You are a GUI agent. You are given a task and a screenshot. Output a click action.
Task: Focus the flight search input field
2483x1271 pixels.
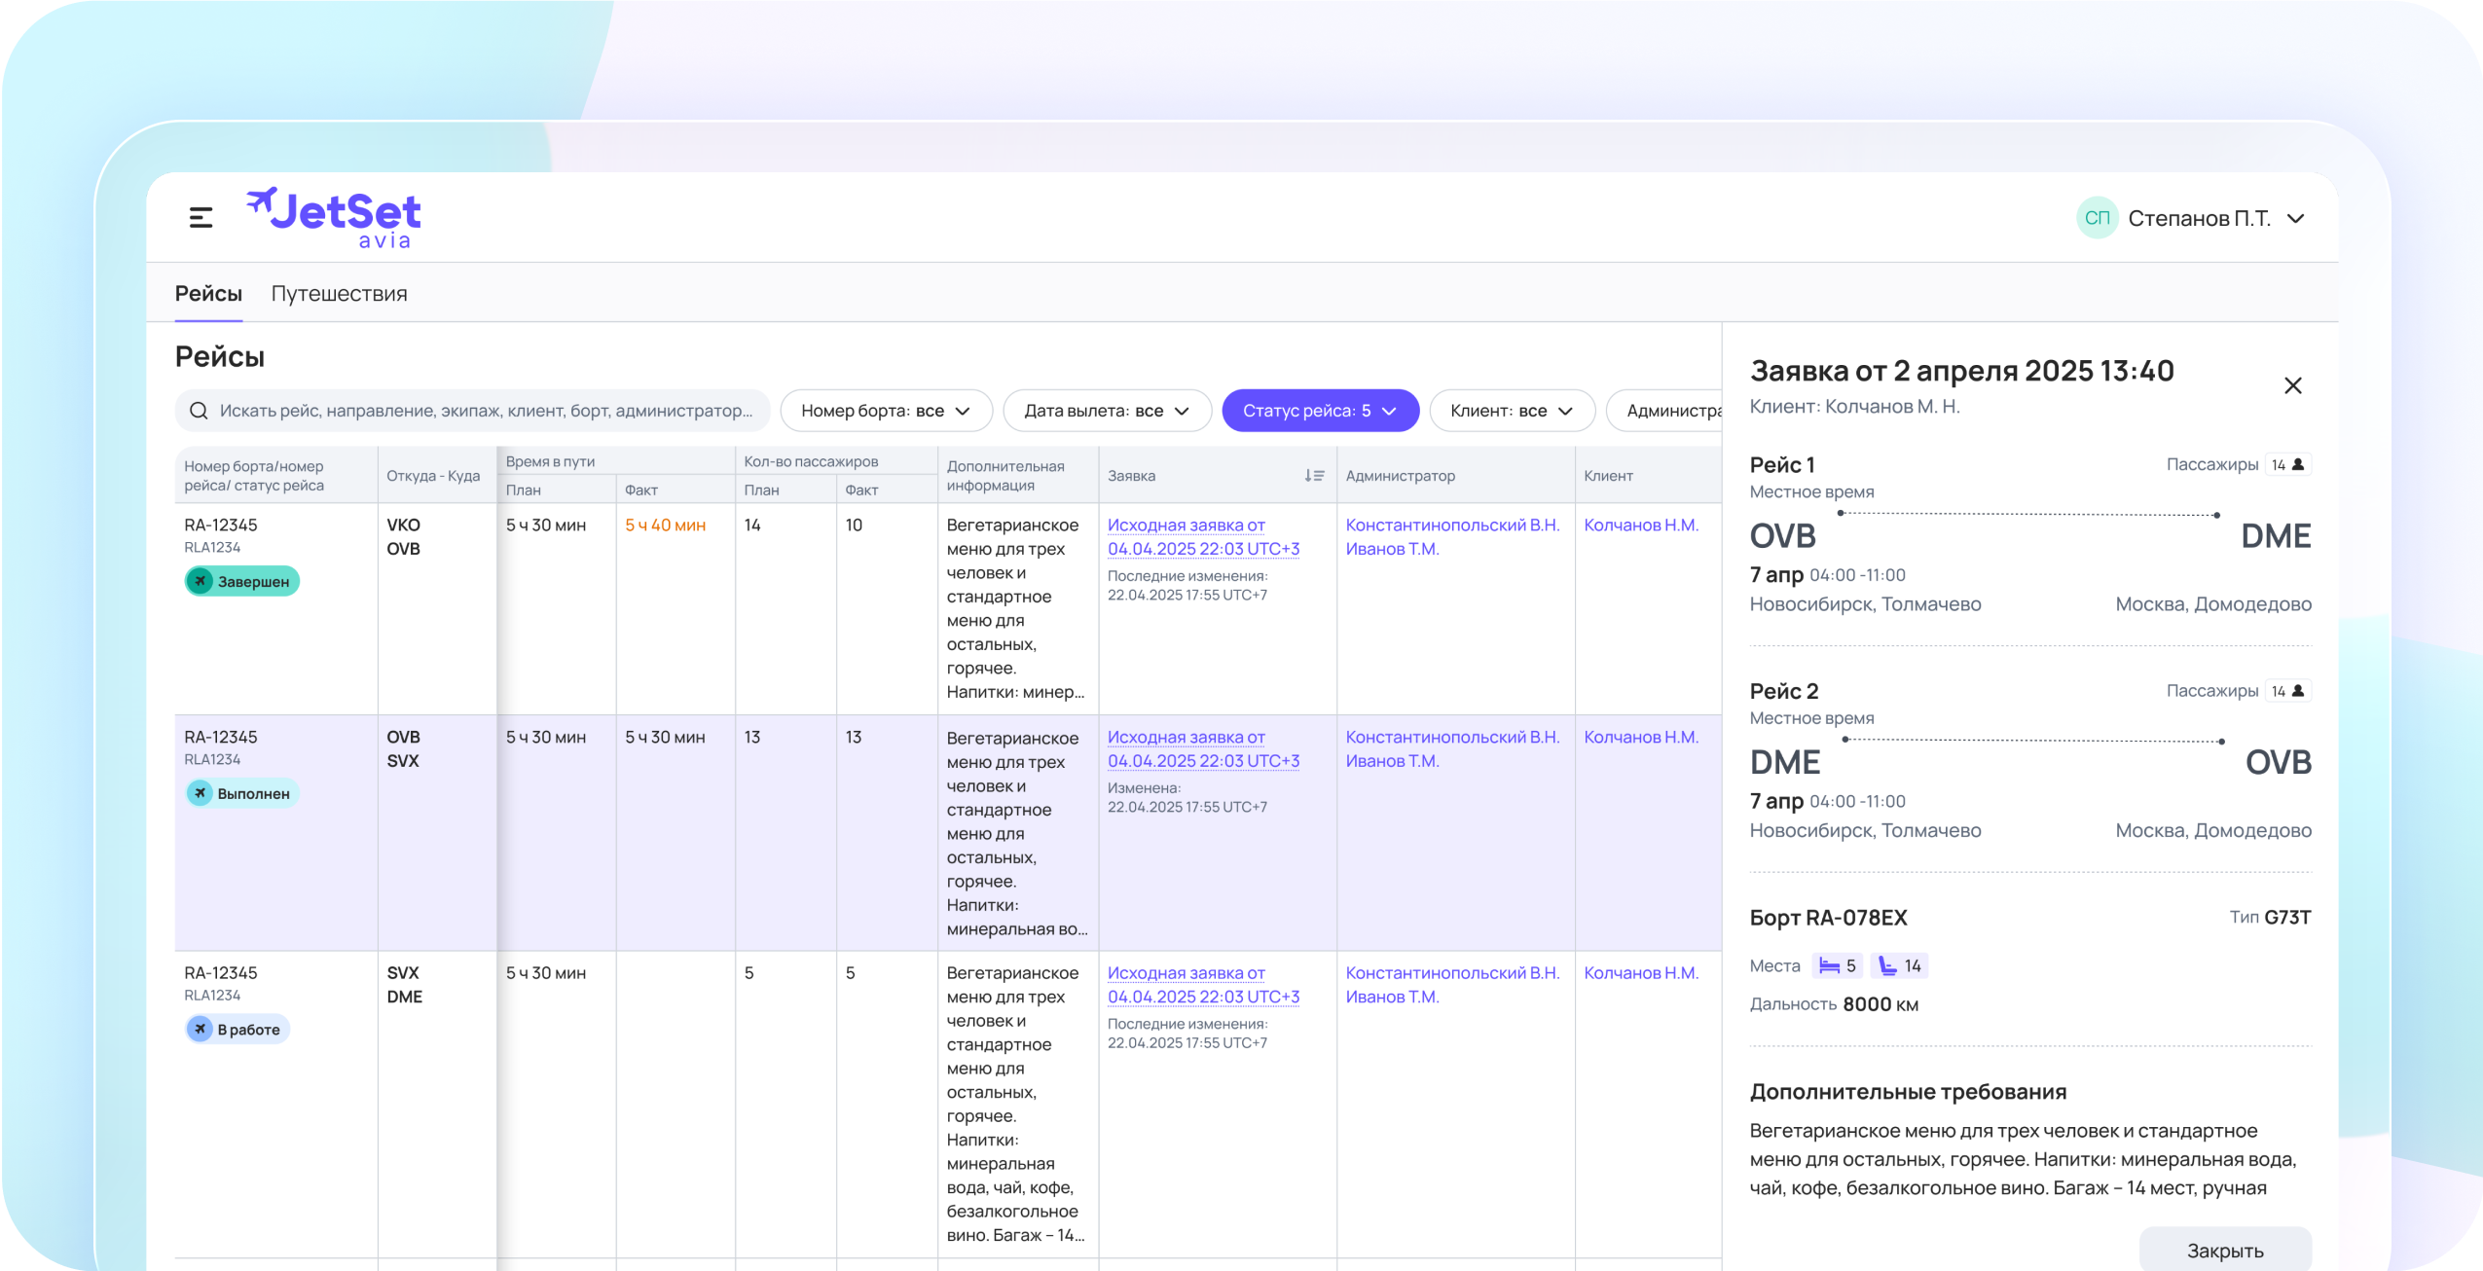[487, 411]
